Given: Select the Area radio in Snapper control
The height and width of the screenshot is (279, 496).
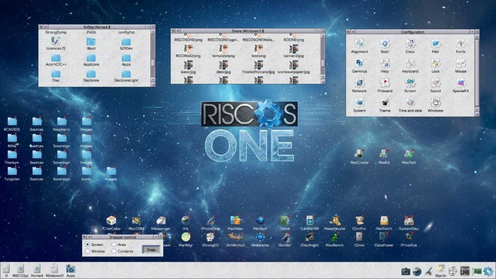Looking at the screenshot, I should [x=114, y=244].
